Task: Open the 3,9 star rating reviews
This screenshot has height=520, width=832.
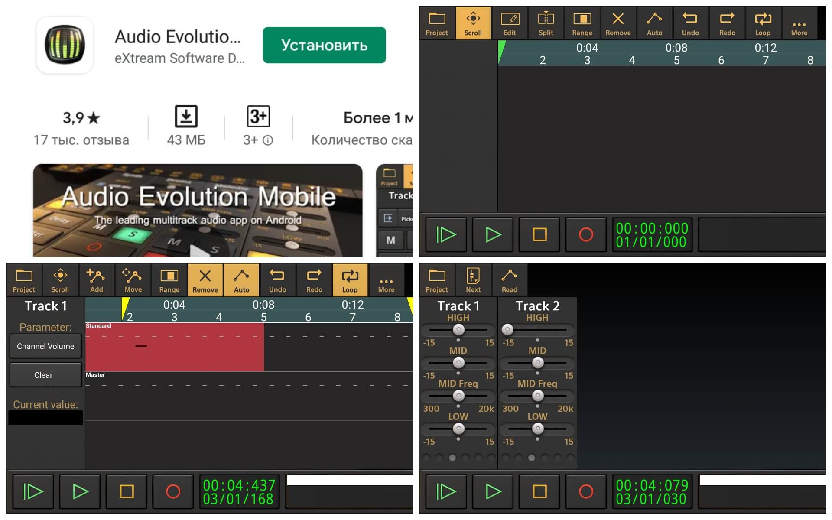Action: point(81,128)
